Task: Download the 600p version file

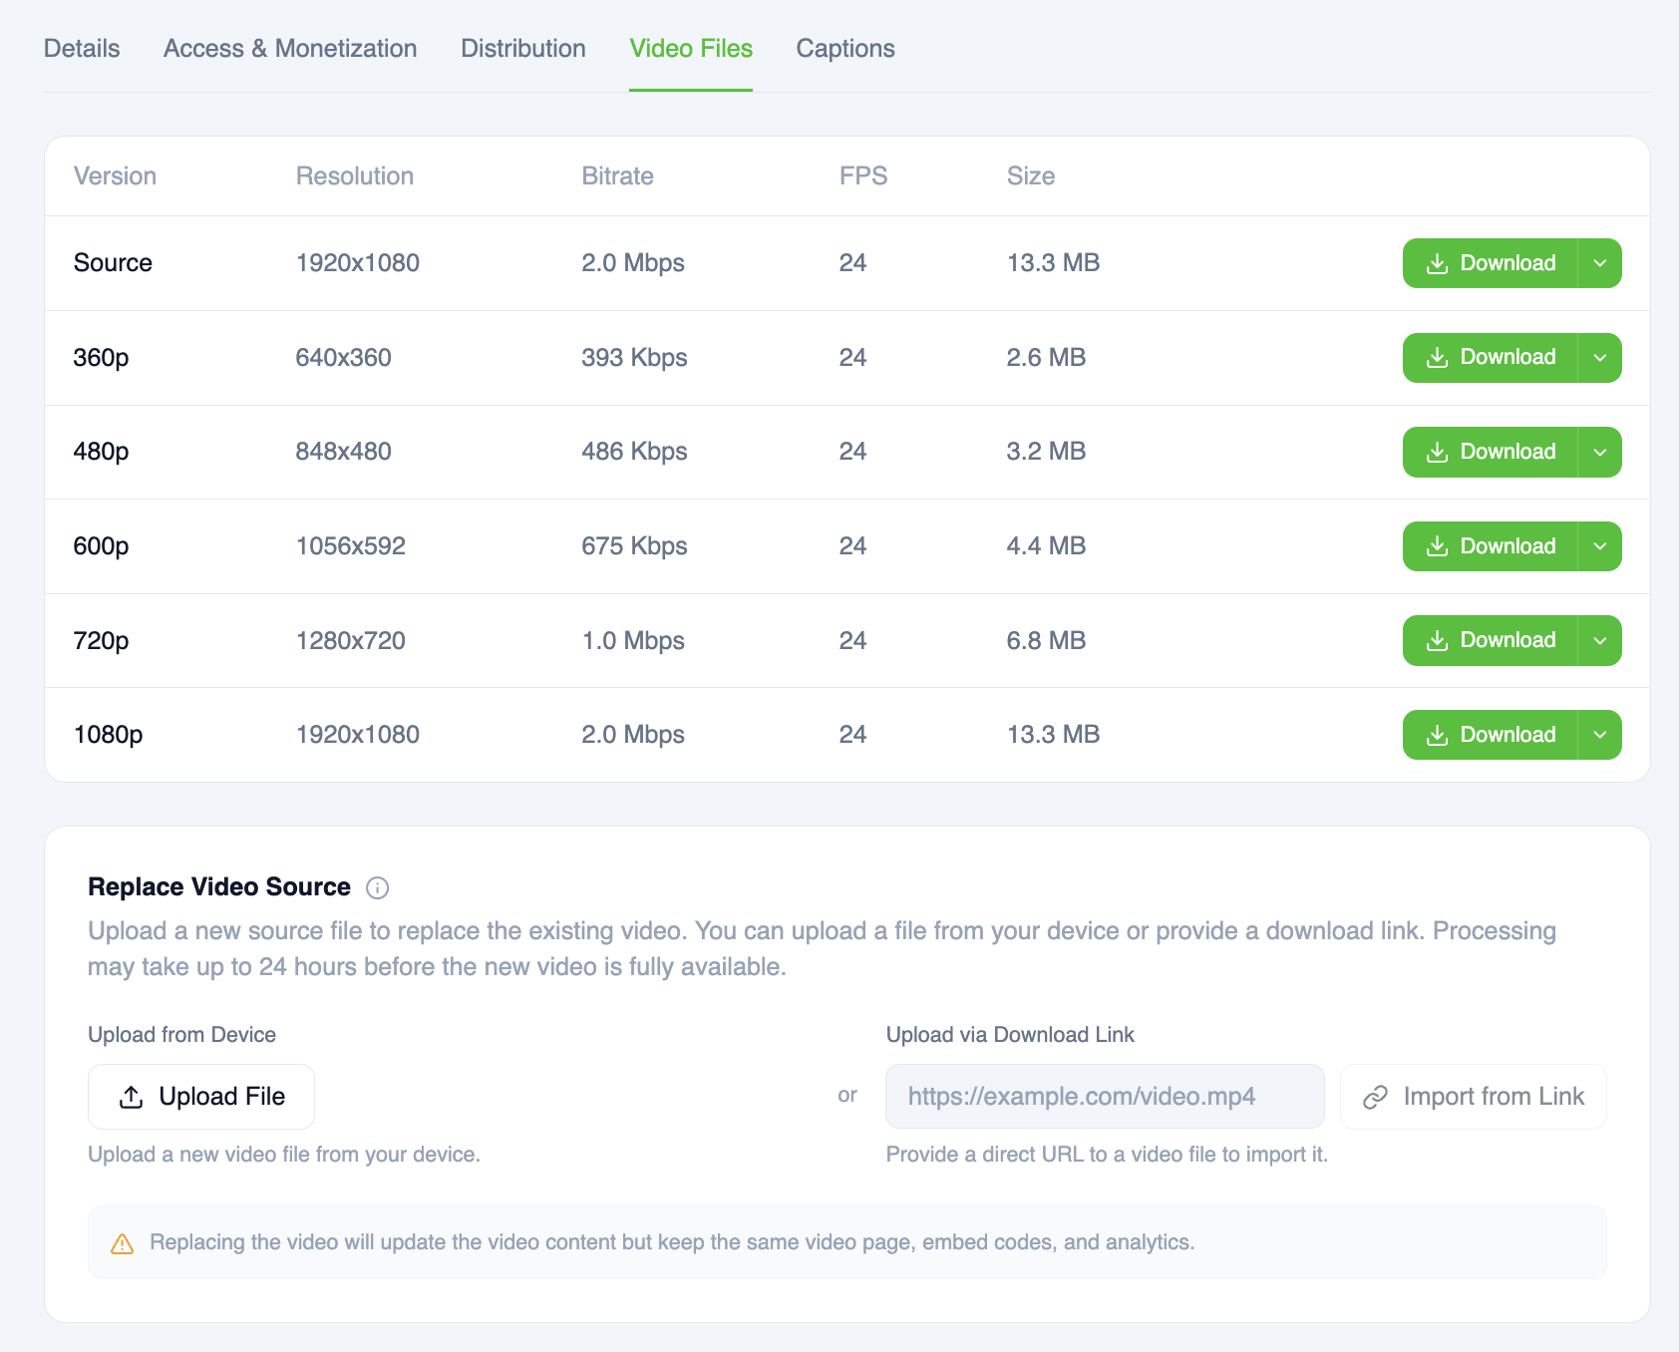Action: [x=1491, y=546]
